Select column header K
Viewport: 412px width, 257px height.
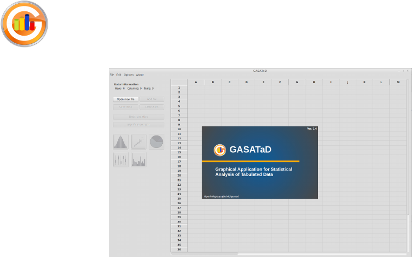[x=364, y=82]
